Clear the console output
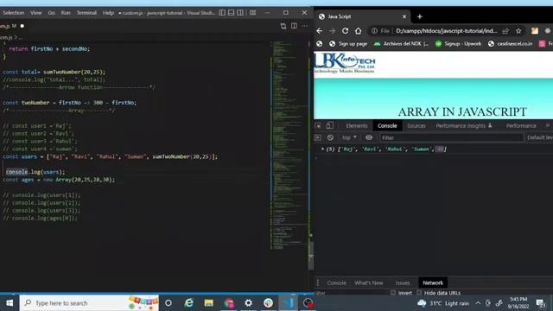This screenshot has width=553, height=311. [330, 138]
